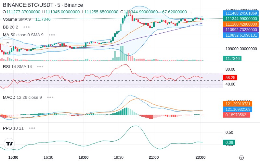Click the 15:00 time axis label
Image resolution: width=260 pixels, height=162 pixels.
pos(13,157)
